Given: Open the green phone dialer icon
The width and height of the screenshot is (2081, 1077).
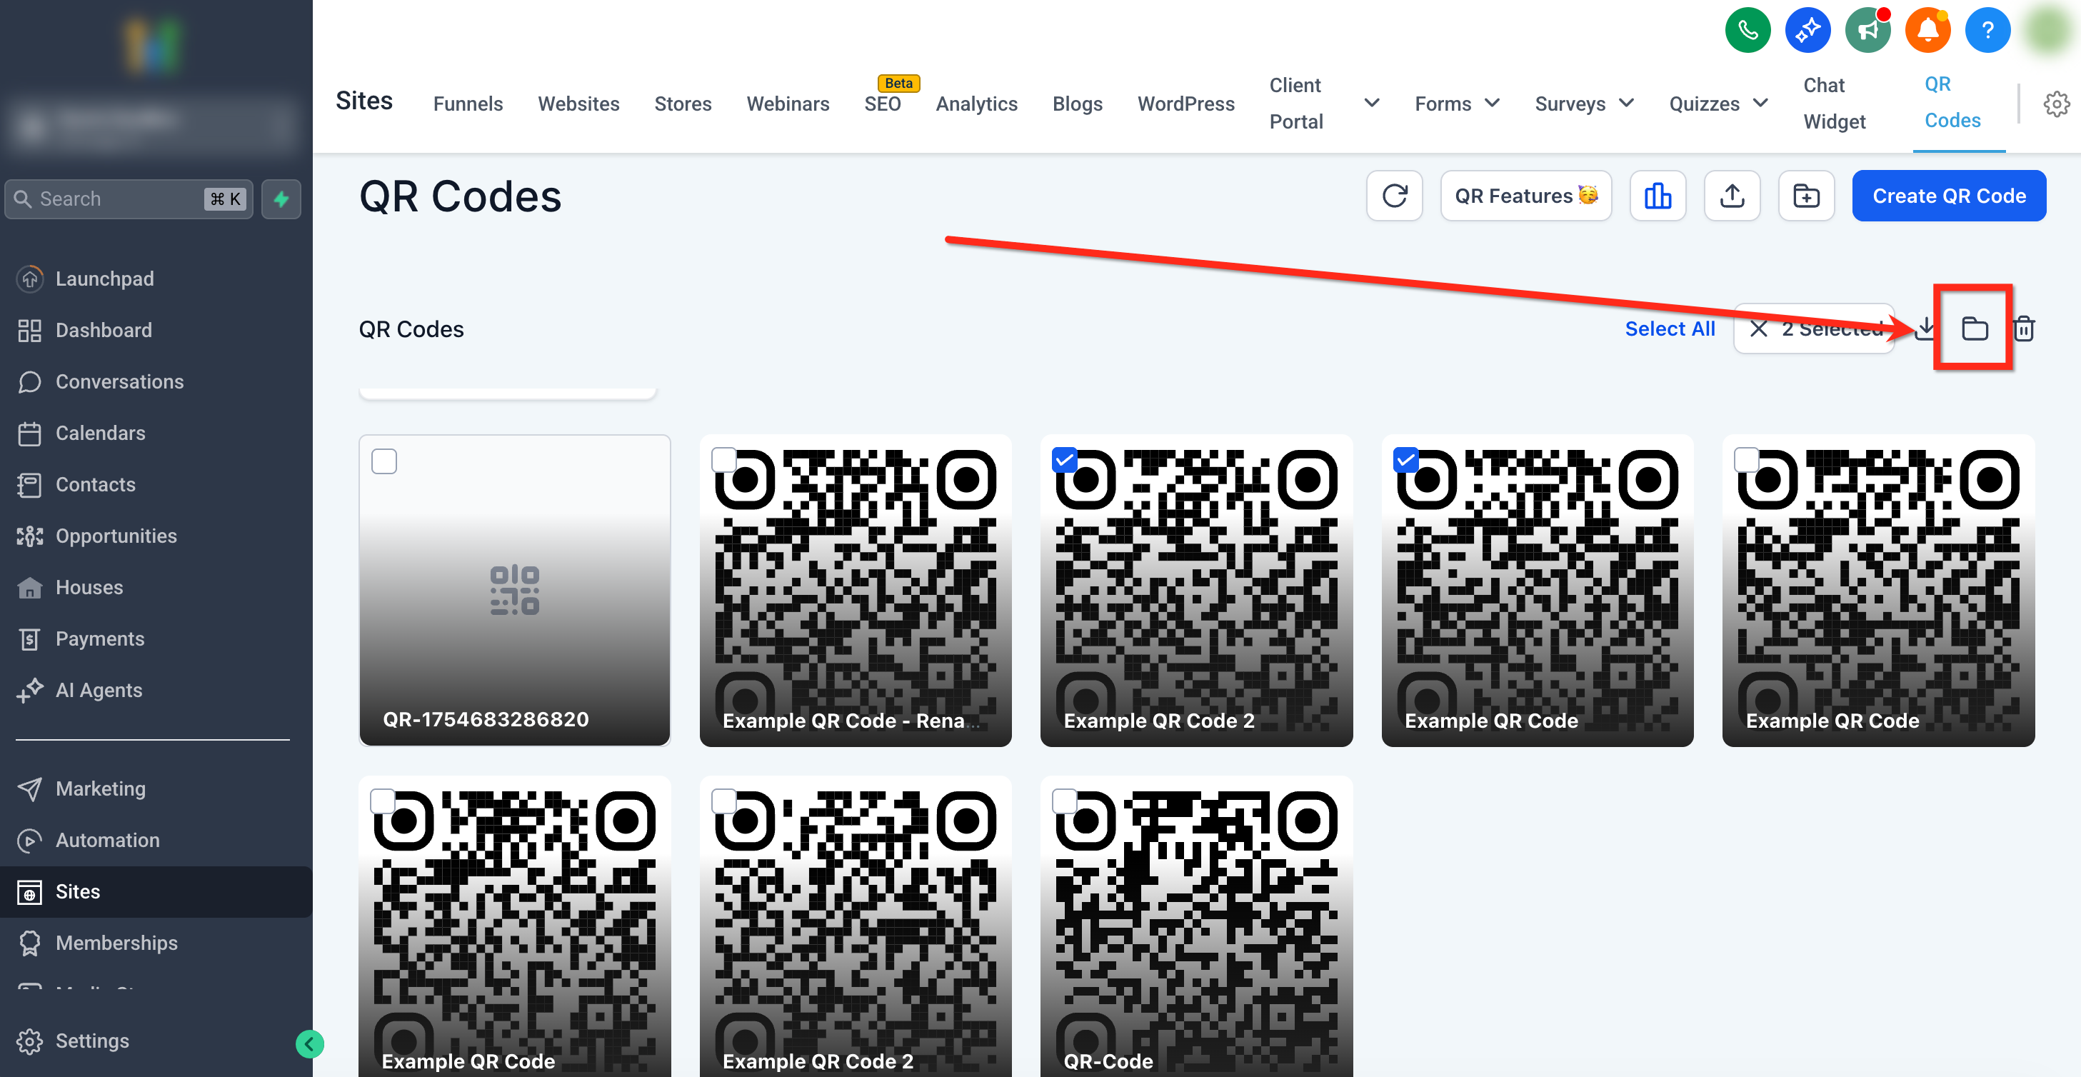Looking at the screenshot, I should pyautogui.click(x=1747, y=30).
